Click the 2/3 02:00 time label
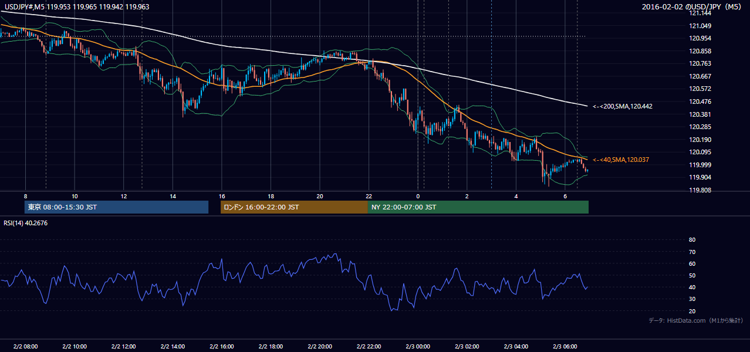 click(467, 347)
